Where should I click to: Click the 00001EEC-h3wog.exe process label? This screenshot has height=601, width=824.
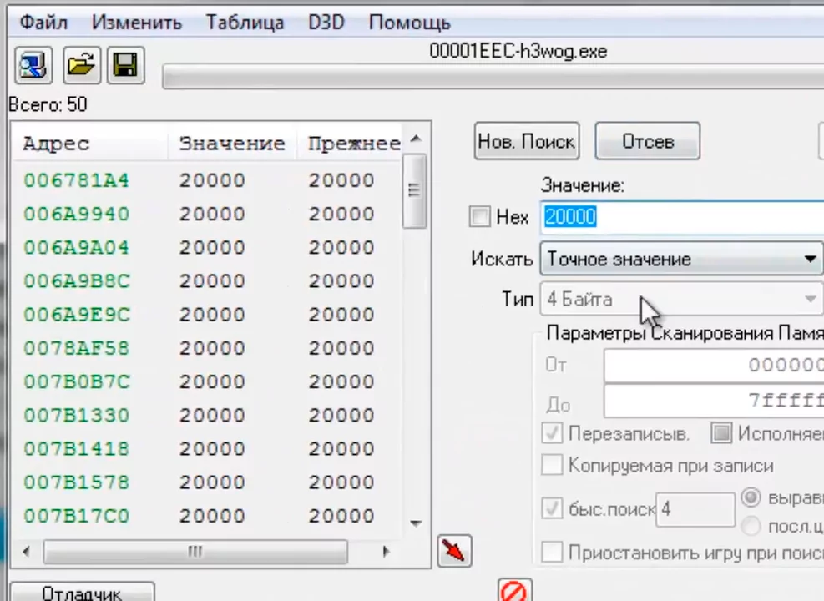tap(518, 52)
